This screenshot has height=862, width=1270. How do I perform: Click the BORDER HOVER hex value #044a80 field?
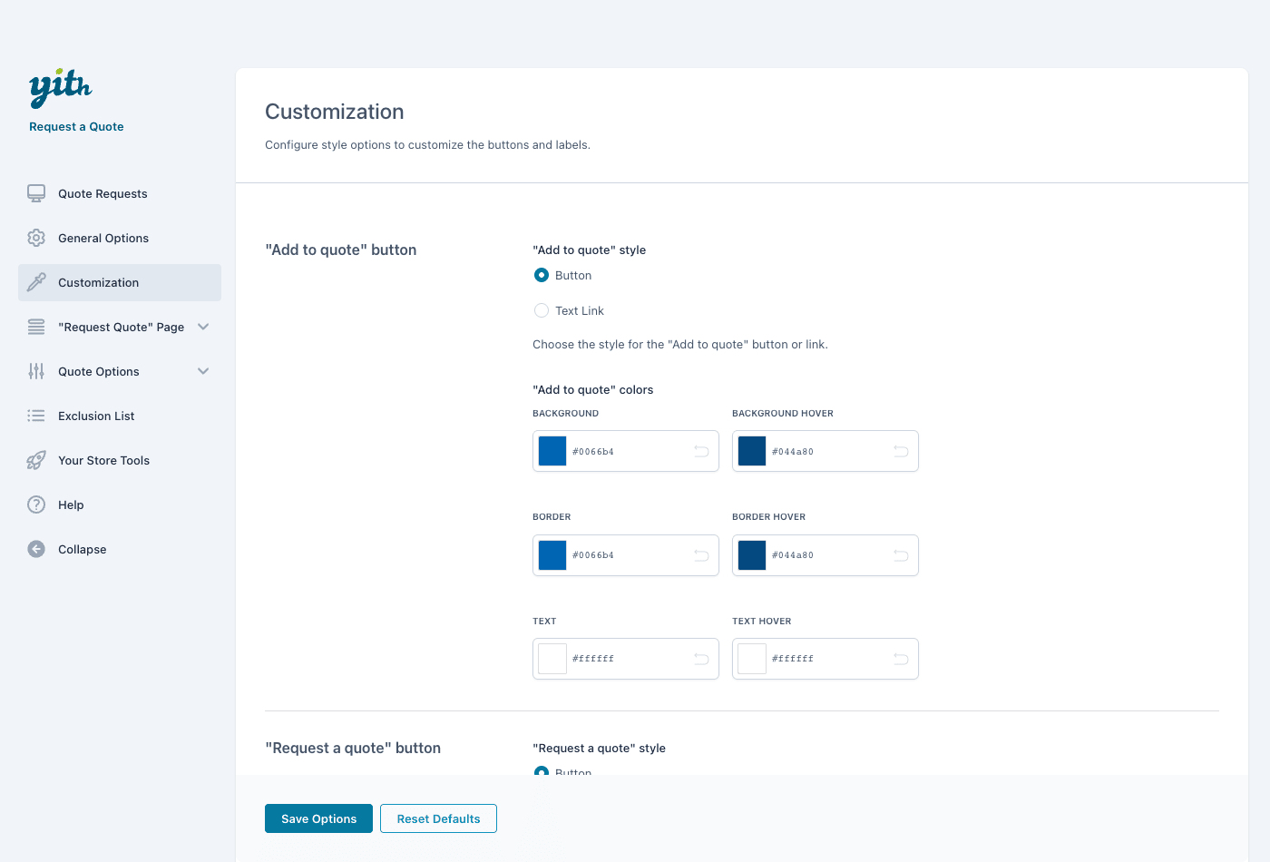click(793, 555)
